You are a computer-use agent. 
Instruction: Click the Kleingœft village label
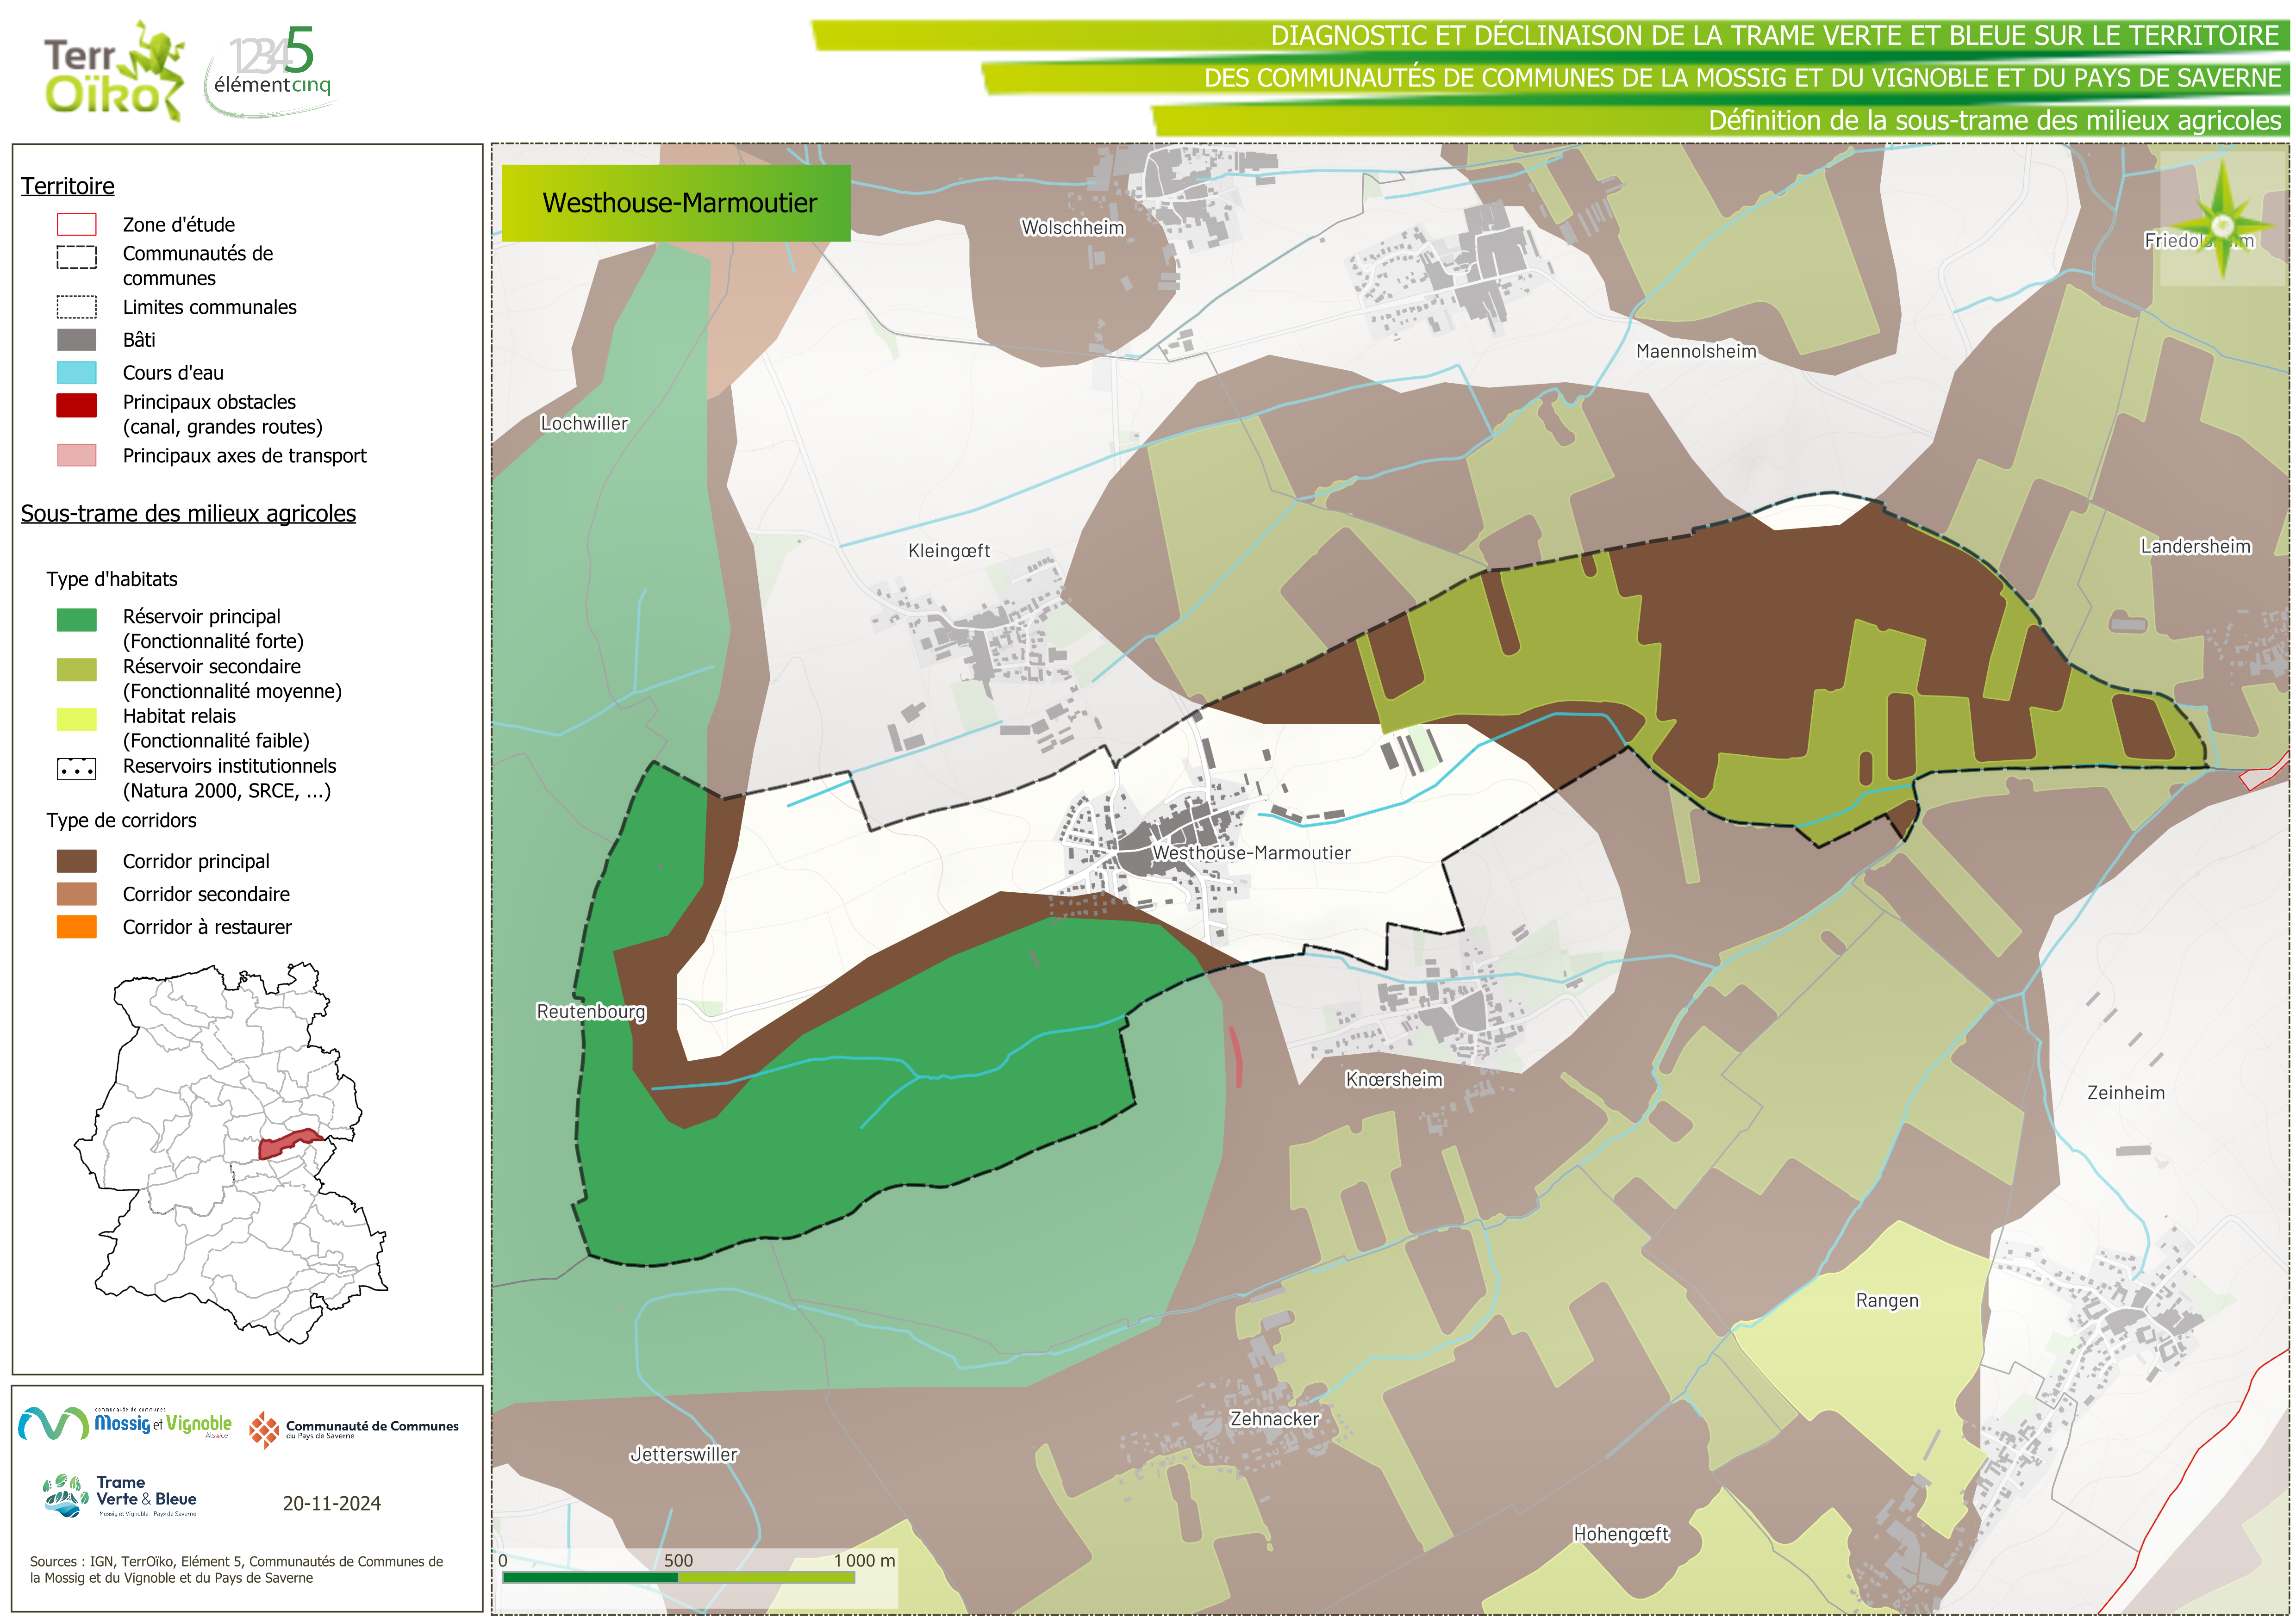(x=948, y=551)
